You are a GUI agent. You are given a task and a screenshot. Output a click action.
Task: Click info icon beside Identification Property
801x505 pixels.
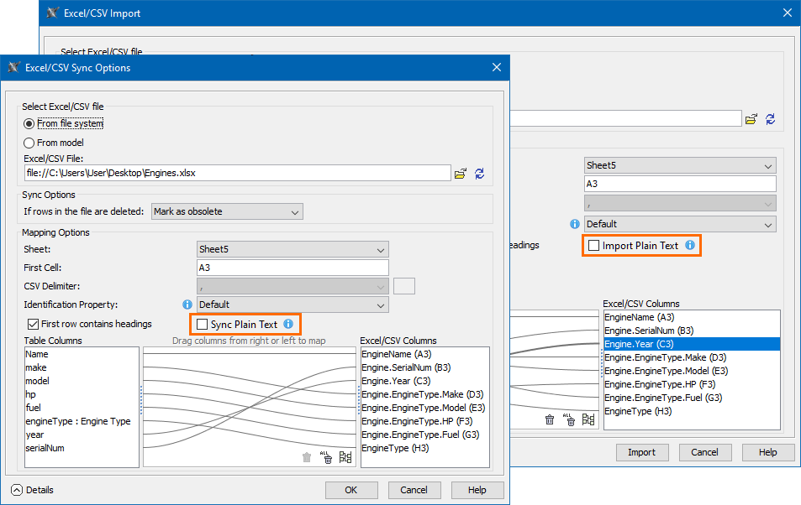(187, 305)
